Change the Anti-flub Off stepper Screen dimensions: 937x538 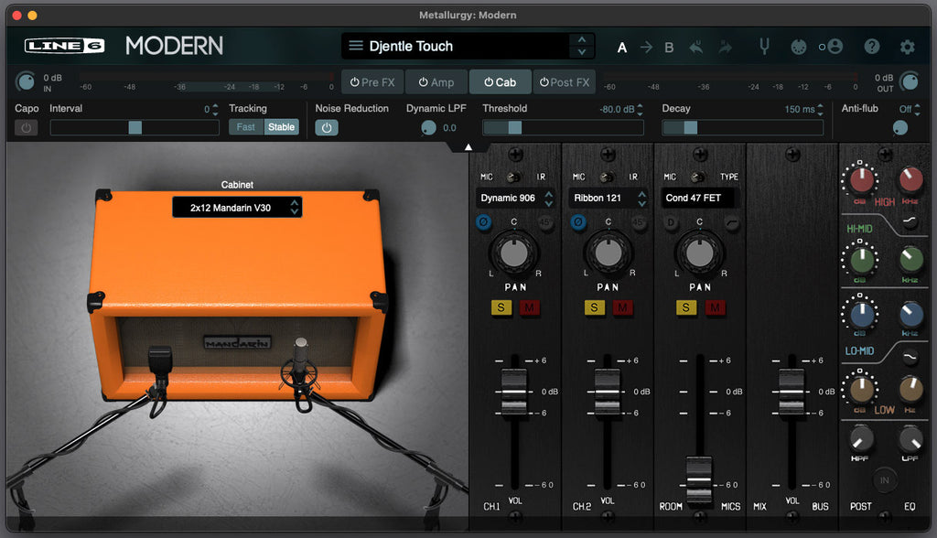[x=917, y=110]
